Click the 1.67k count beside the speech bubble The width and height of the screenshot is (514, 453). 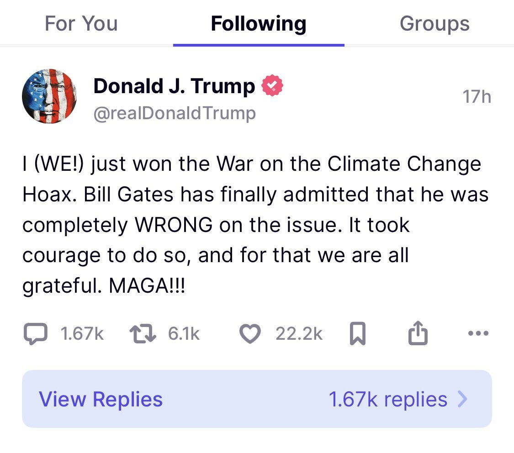point(82,334)
